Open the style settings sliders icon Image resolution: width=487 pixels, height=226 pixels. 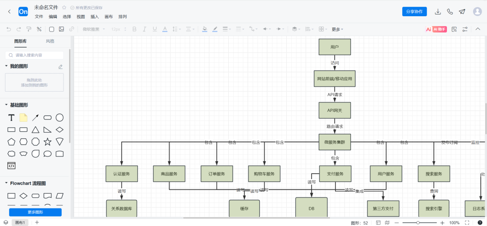point(465,29)
